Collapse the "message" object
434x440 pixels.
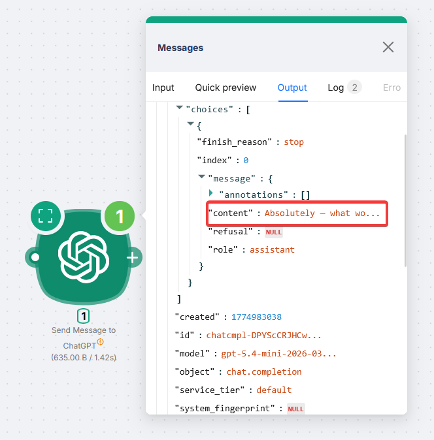coord(202,177)
